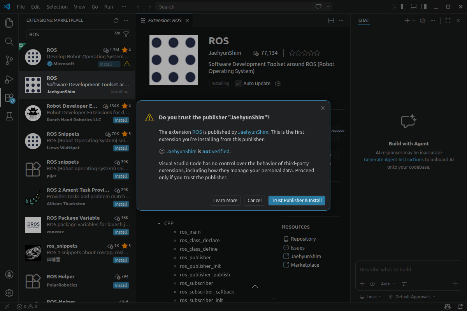Install the ROS Snippets extension by Liews Wuttipat

tap(121, 148)
